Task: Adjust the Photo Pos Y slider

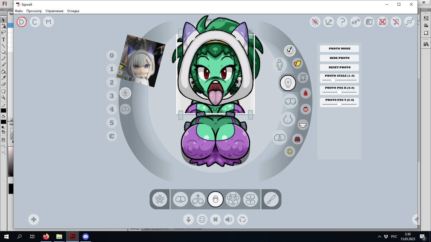Action: 339,104
